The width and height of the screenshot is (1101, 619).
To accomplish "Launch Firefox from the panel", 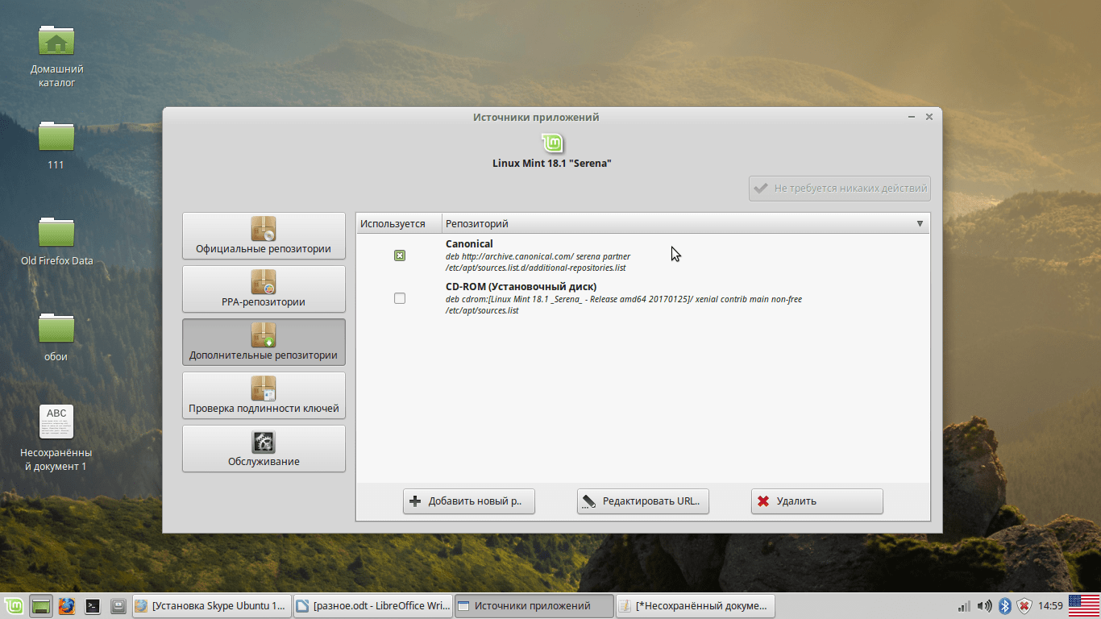I will click(66, 605).
